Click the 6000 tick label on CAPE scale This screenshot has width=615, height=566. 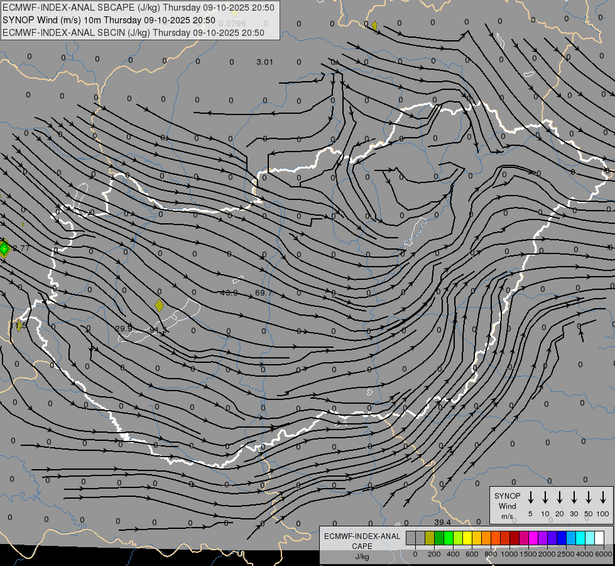pos(604,554)
